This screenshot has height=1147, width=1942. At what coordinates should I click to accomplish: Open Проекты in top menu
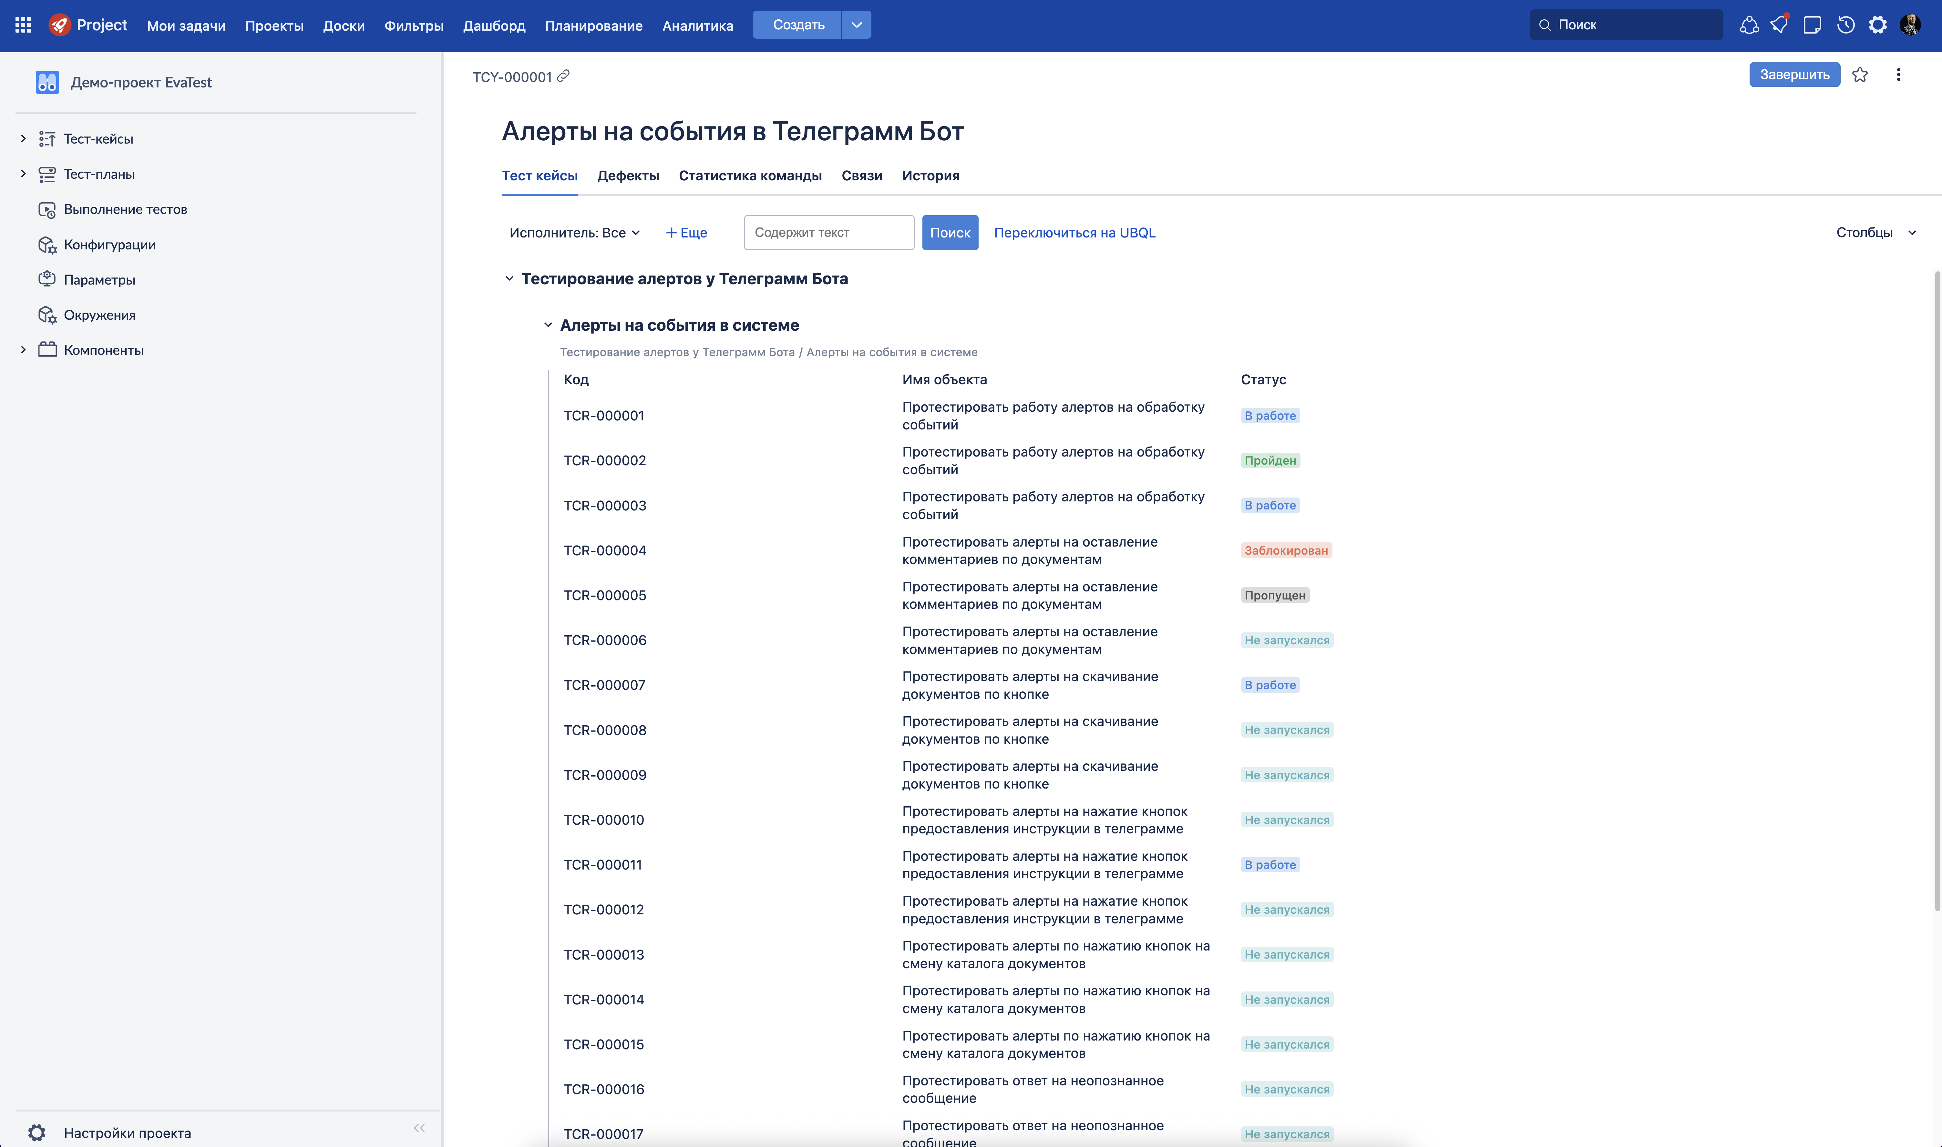pos(274,25)
